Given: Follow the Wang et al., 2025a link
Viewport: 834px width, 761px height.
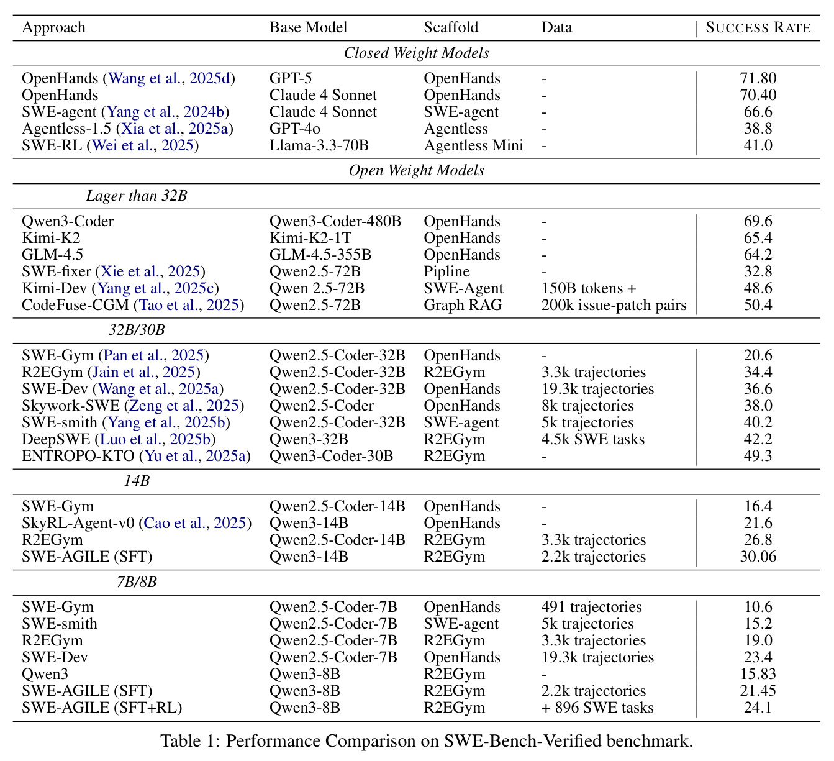Looking at the screenshot, I should (158, 389).
